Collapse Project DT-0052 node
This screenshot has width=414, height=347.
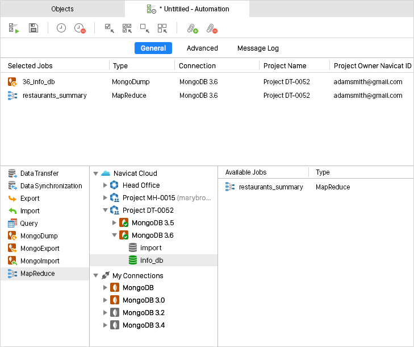[105, 210]
